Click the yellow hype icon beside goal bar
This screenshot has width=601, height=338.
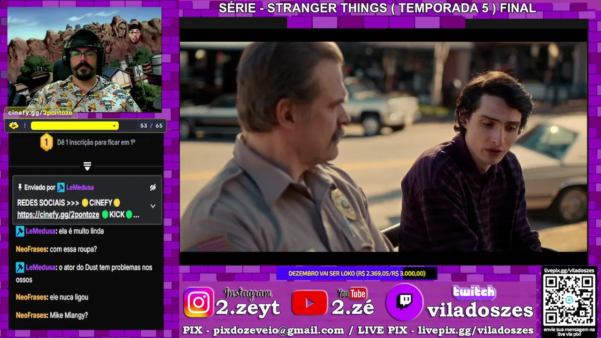(14, 126)
